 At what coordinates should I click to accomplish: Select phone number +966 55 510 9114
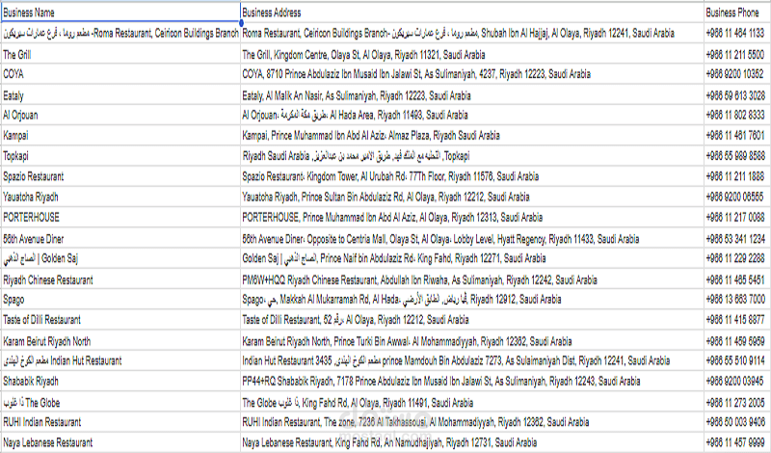[x=737, y=360]
